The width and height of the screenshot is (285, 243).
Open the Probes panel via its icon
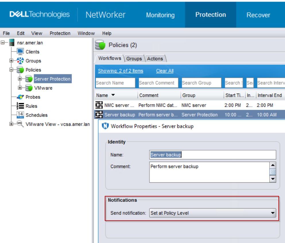(20, 97)
